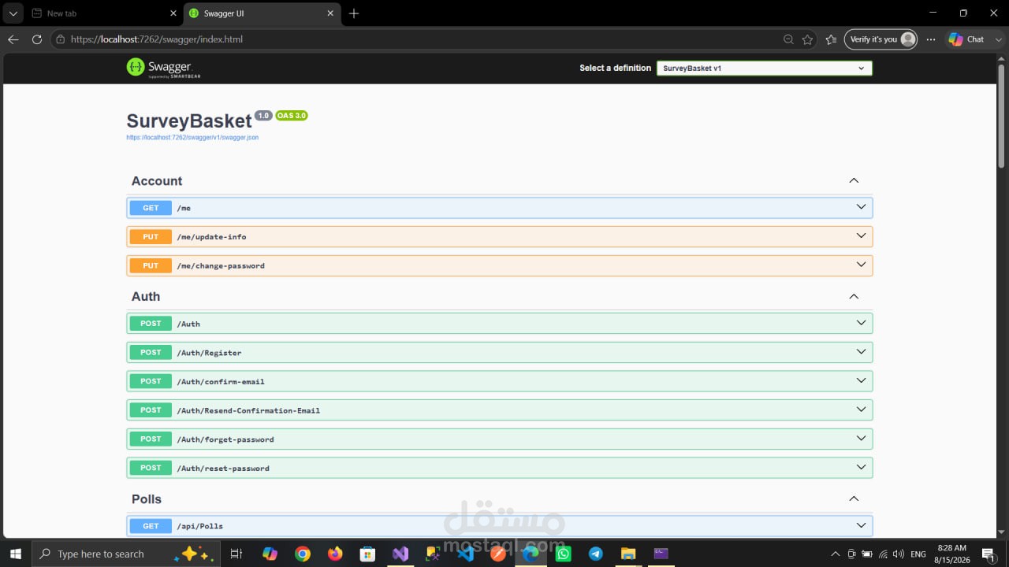View site information icon in address bar
1009x567 pixels.
[60, 39]
